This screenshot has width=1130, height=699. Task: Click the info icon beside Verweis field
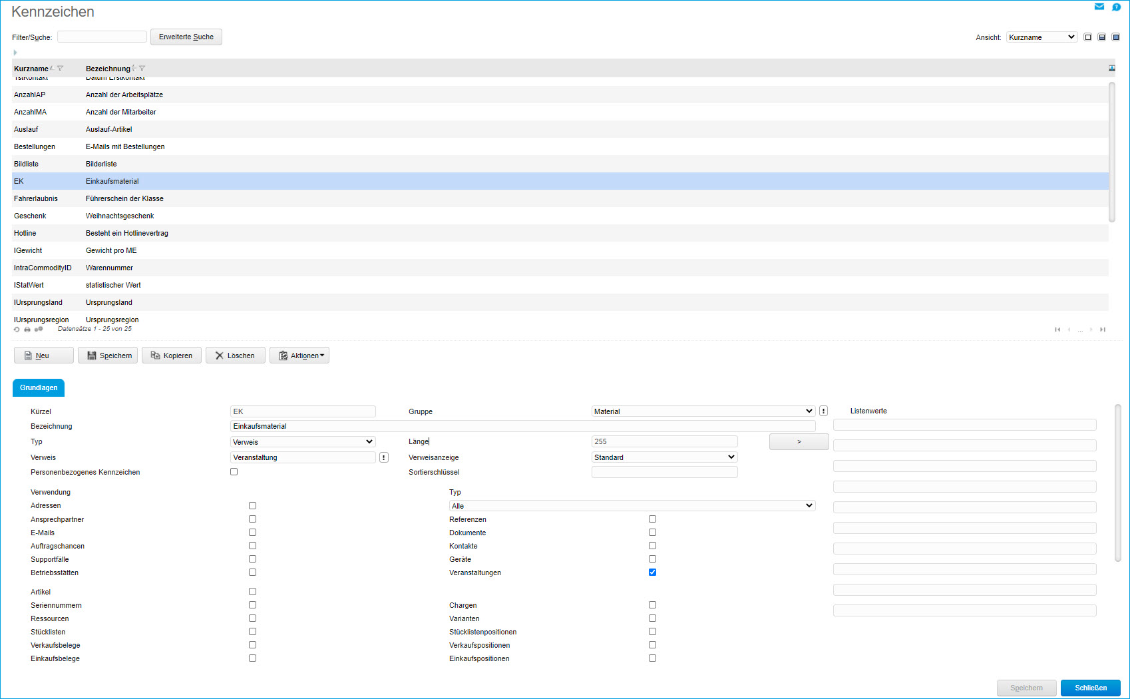tap(384, 457)
